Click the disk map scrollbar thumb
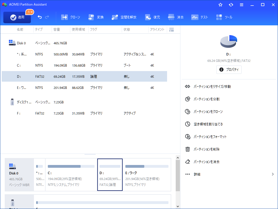Image resolution: width=278 pixels, height=209 pixels. pyautogui.click(x=178, y=175)
